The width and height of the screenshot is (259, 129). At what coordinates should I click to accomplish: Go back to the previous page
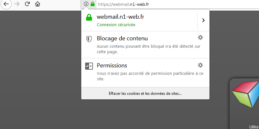click(6, 4)
